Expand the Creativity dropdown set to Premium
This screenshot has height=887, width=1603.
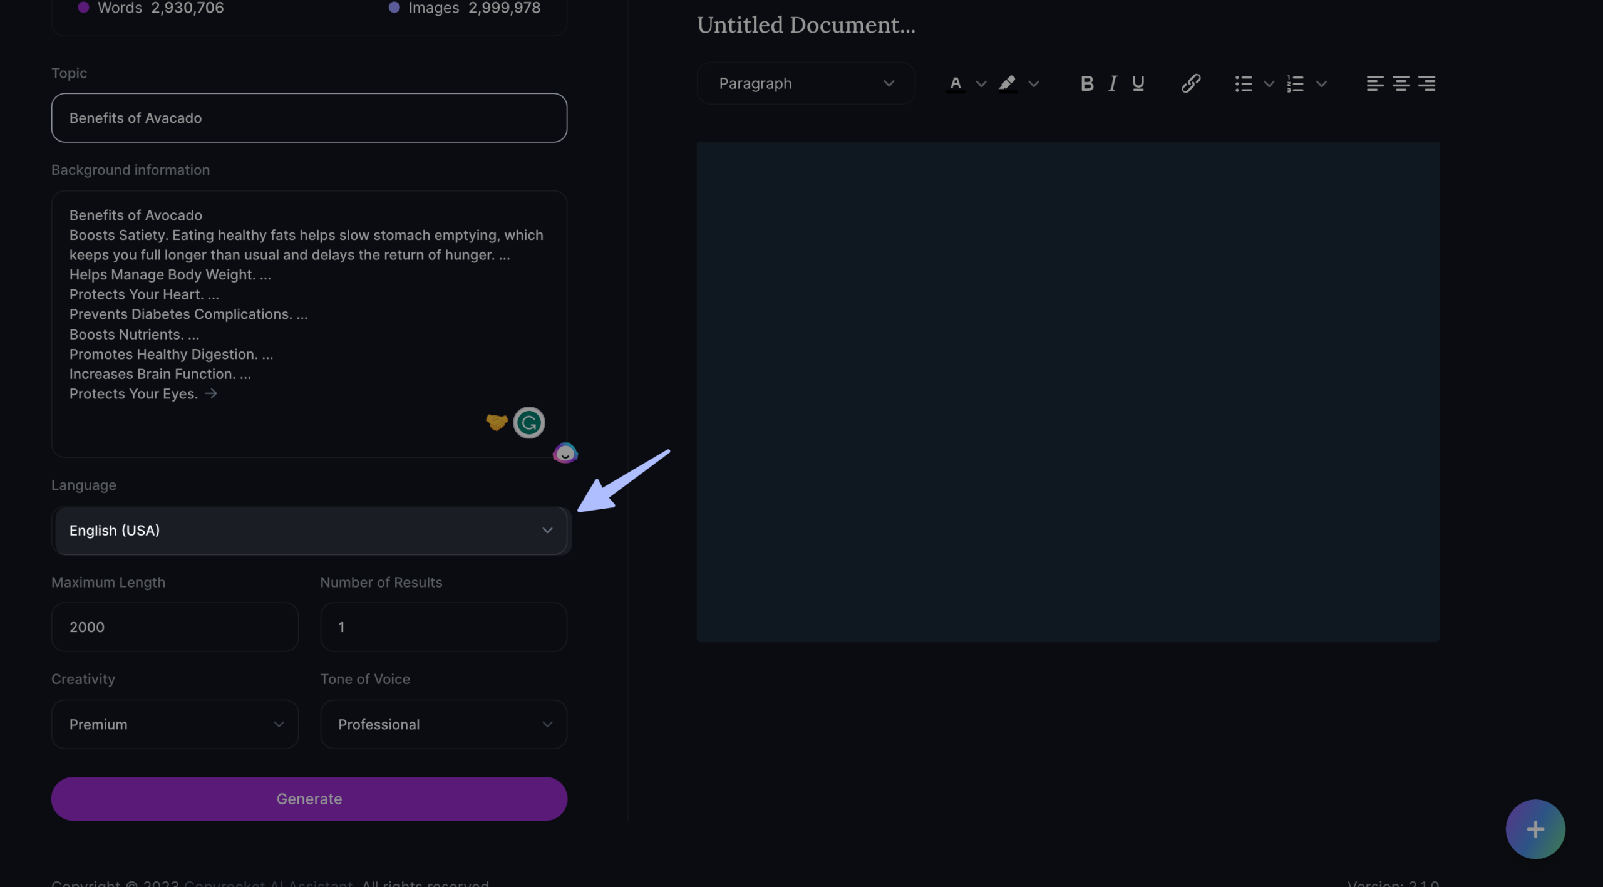[x=175, y=724]
